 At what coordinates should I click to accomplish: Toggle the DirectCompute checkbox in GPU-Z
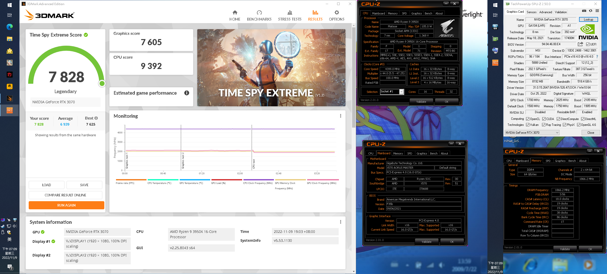click(x=558, y=119)
